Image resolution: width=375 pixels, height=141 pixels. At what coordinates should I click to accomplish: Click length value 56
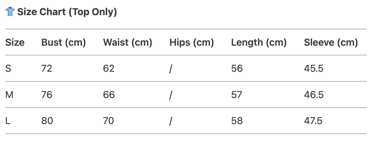pos(237,68)
